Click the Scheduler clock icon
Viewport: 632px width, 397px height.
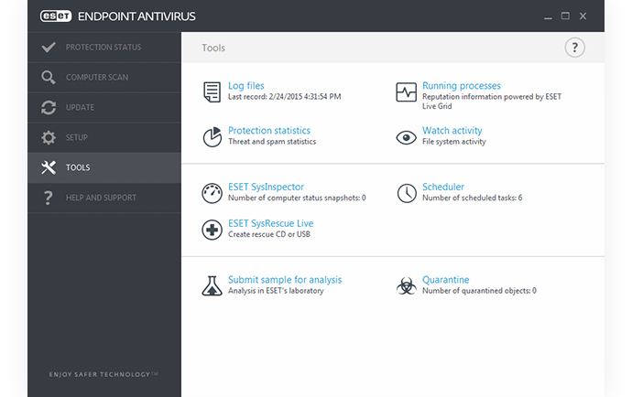[407, 193]
